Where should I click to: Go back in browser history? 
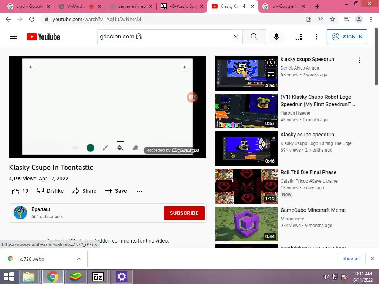coord(8,19)
